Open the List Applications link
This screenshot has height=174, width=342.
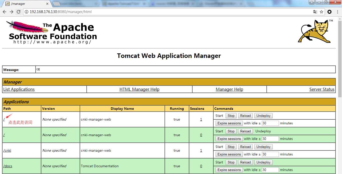[x=19, y=89]
